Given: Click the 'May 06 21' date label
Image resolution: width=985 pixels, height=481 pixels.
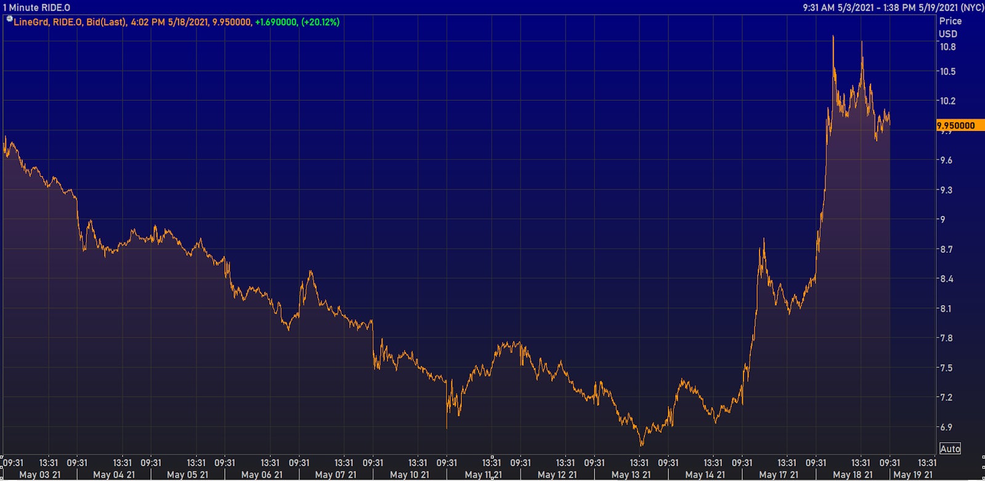Looking at the screenshot, I should 262,475.
